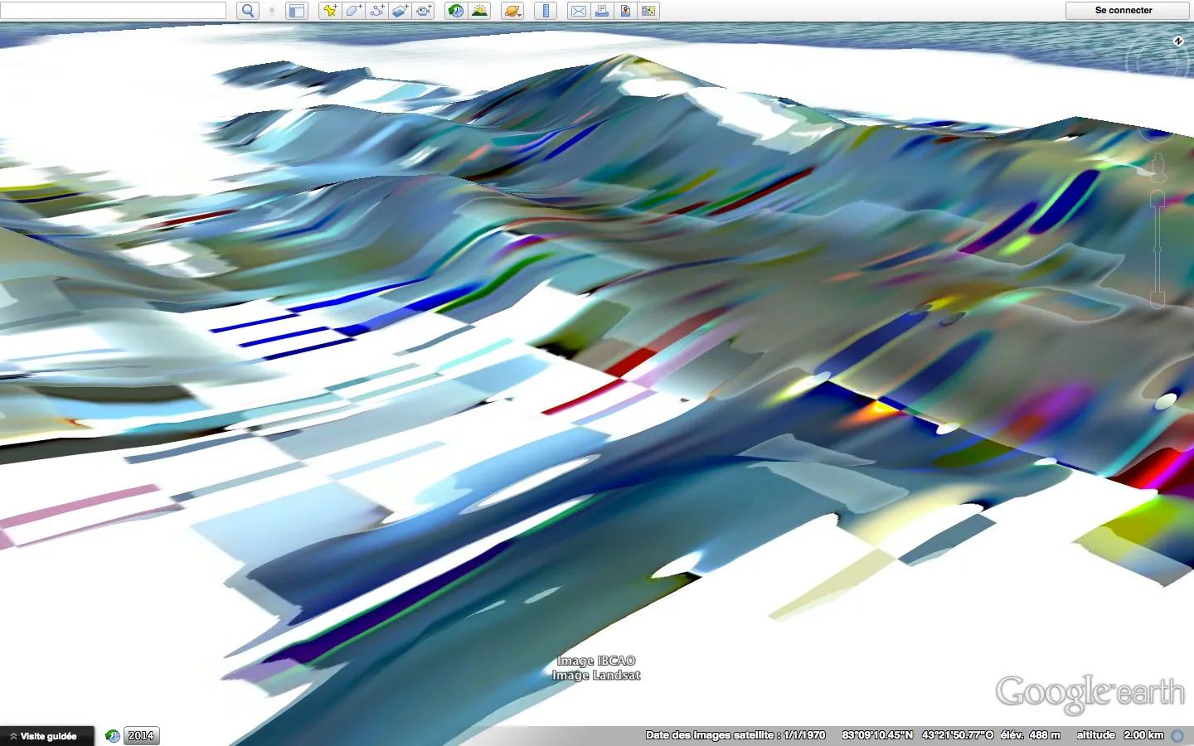1194x746 pixels.
Task: Print the current view
Action: [602, 11]
